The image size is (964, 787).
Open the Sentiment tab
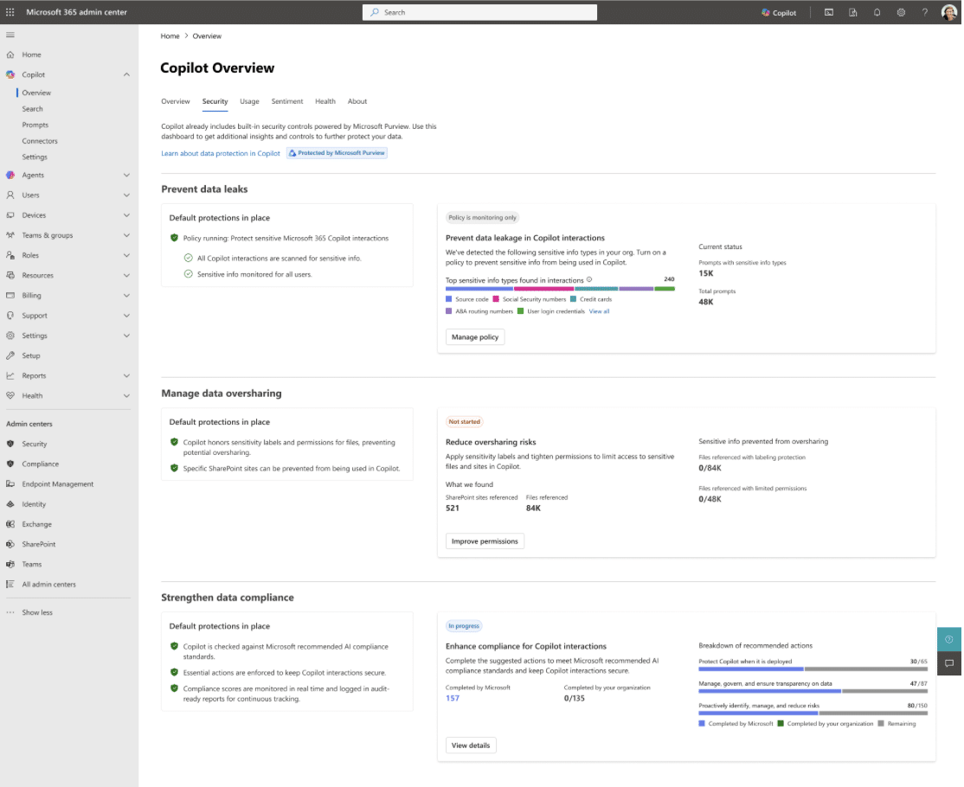pos(286,101)
